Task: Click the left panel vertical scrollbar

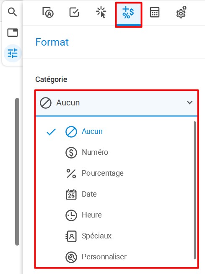Action: pyautogui.click(x=17, y=172)
